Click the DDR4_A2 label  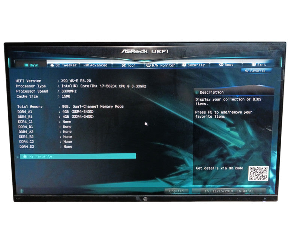(x=26, y=132)
